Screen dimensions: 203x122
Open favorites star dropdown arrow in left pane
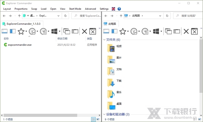click(x=26, y=31)
